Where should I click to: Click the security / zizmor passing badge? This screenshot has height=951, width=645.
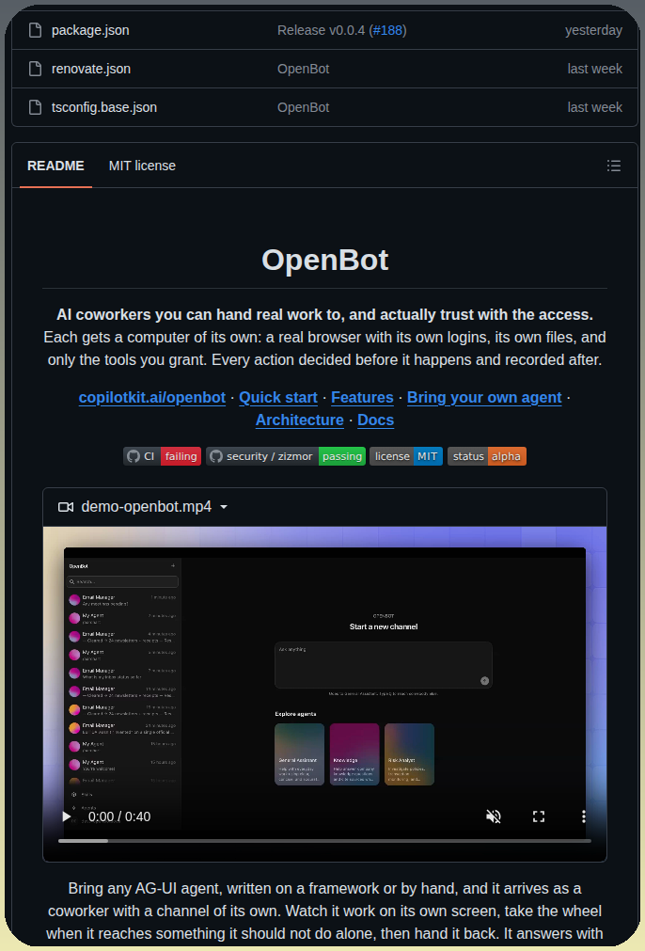tap(286, 456)
